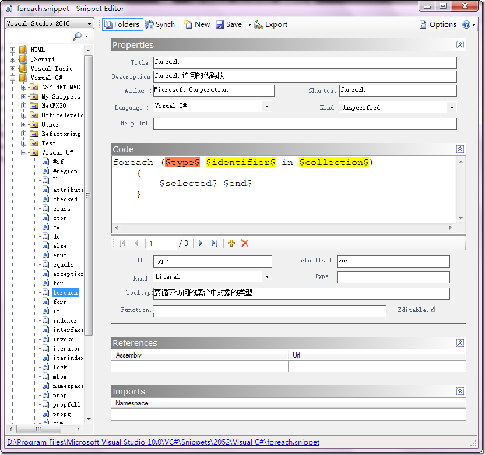Viewport: 485px width, 455px height.
Task: Open the Language dropdown
Action: (x=266, y=106)
